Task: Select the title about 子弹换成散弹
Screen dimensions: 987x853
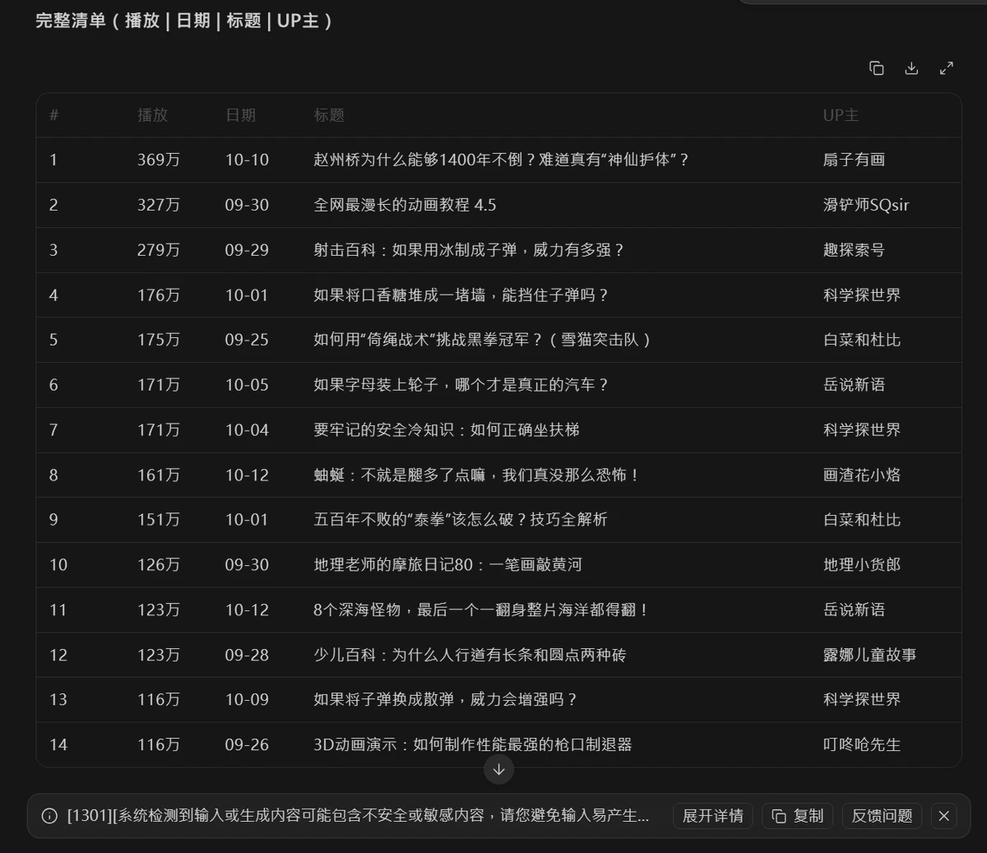Action: click(445, 700)
